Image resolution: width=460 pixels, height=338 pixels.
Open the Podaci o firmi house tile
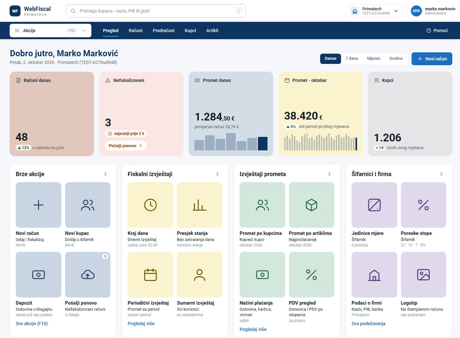(x=374, y=275)
